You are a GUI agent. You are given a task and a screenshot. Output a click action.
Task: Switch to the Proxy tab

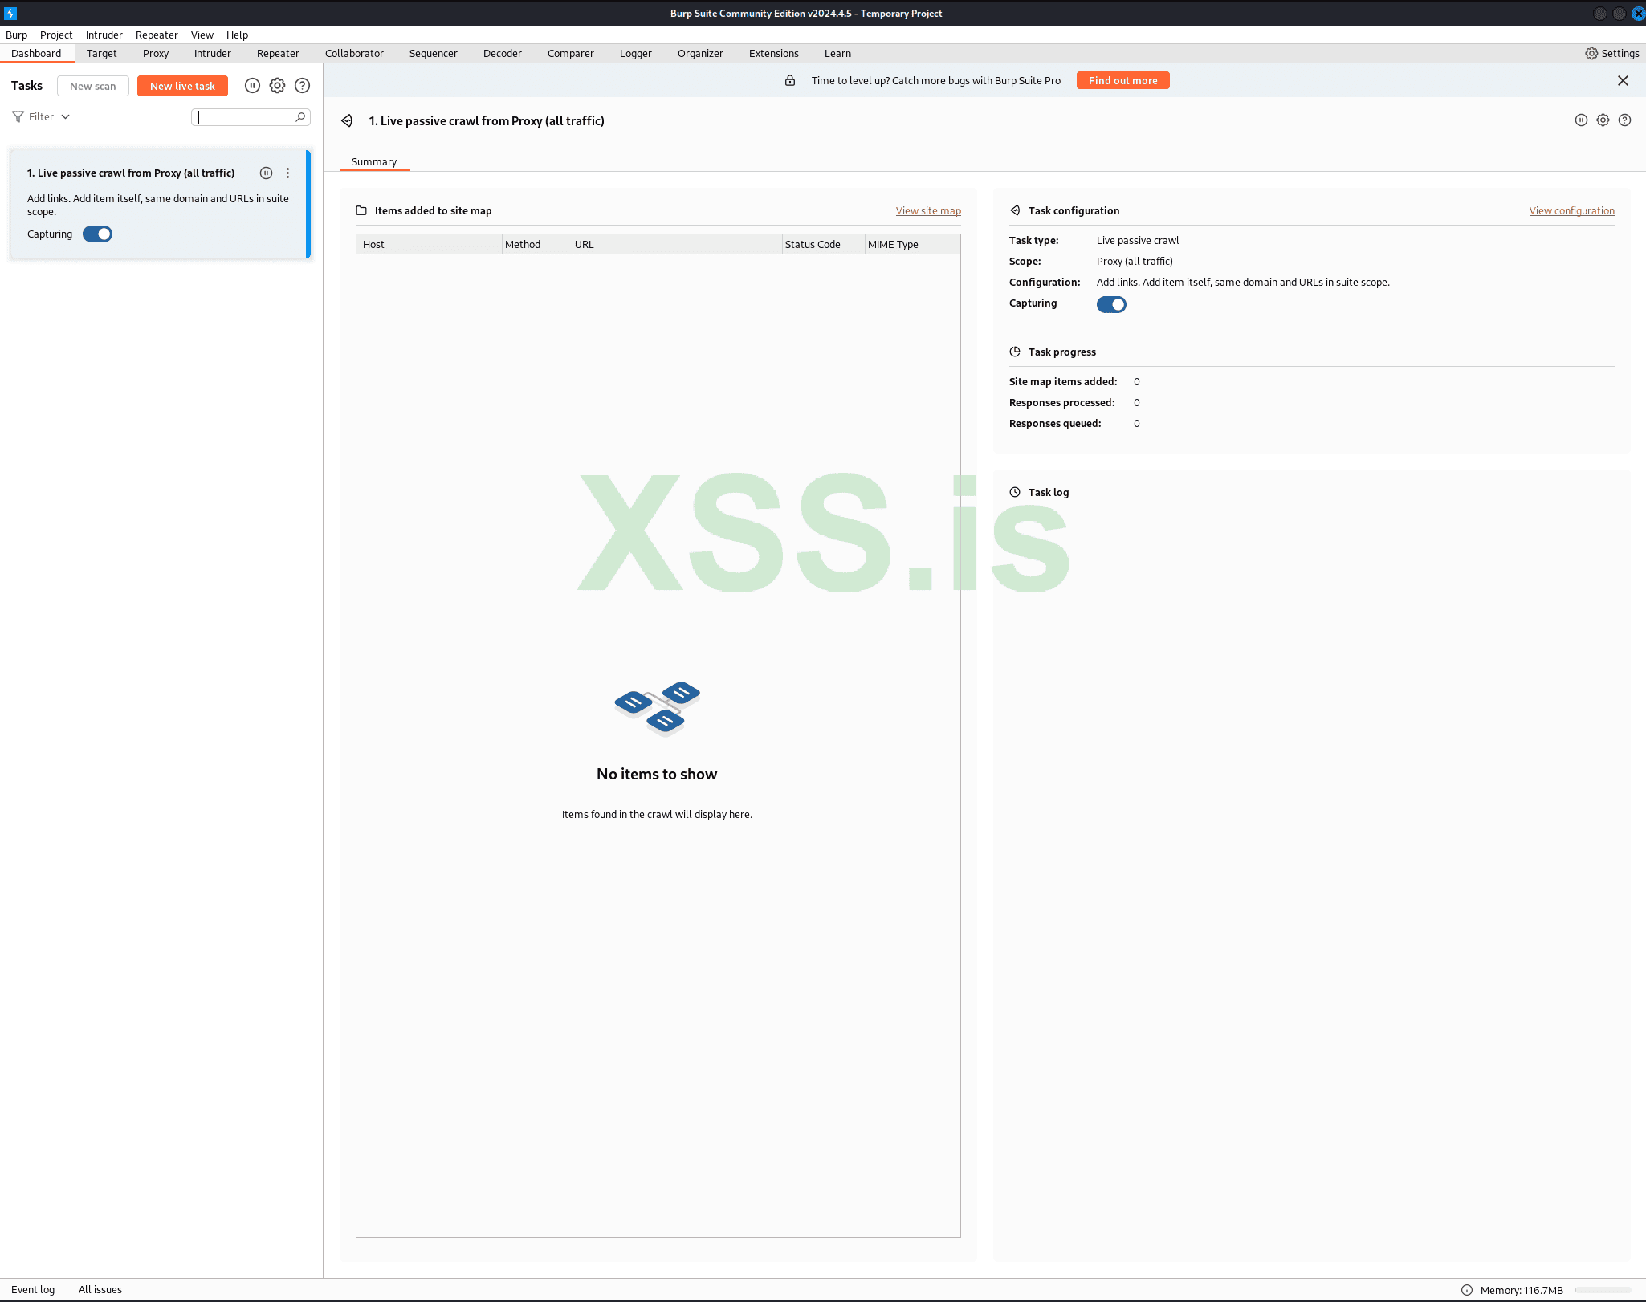[x=156, y=54]
